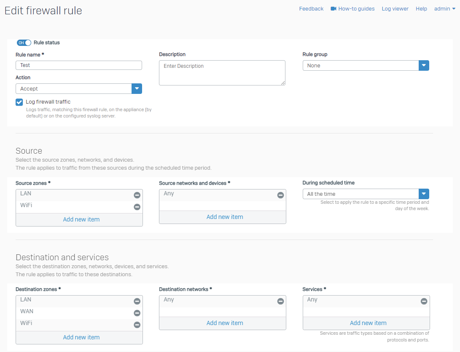Toggle the Rule status switch off
The image size is (460, 352).
click(24, 43)
